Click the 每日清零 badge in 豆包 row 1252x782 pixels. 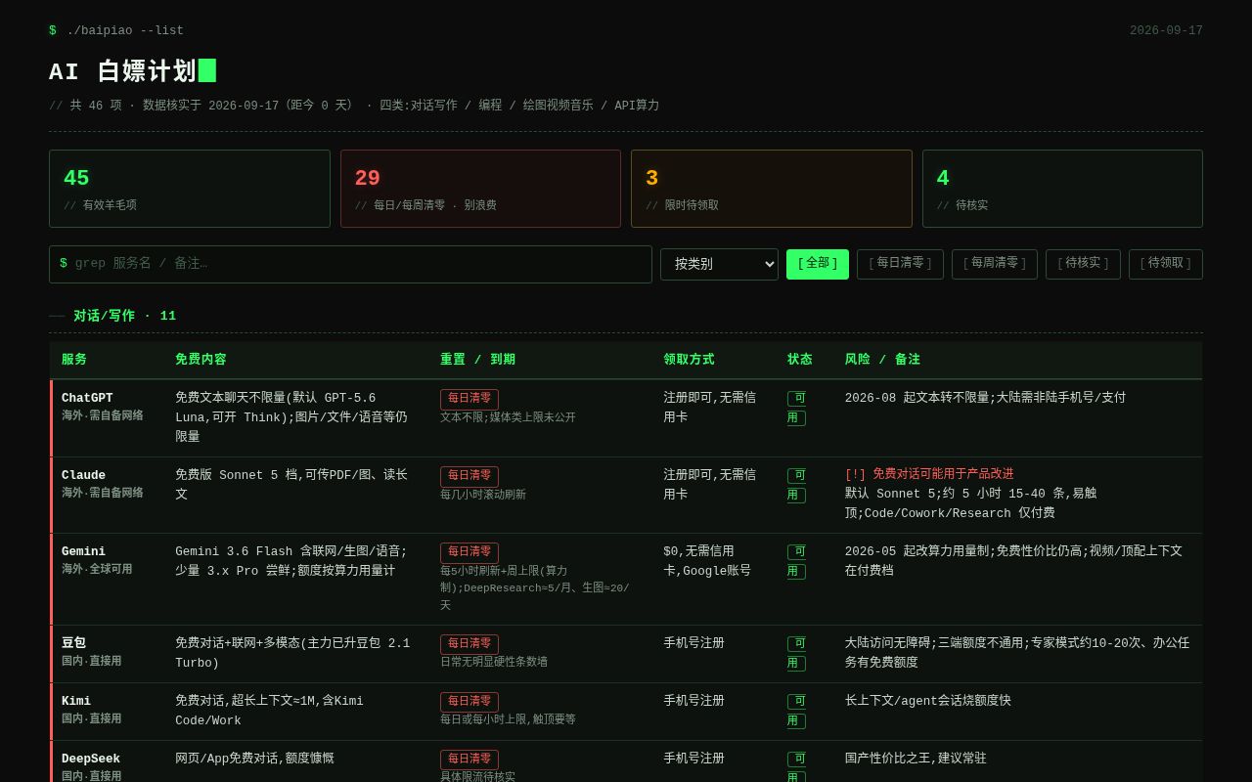[x=469, y=644]
